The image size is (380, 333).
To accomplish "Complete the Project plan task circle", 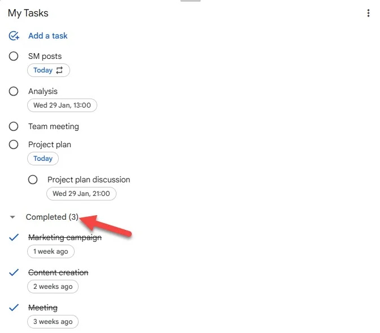I will click(14, 144).
